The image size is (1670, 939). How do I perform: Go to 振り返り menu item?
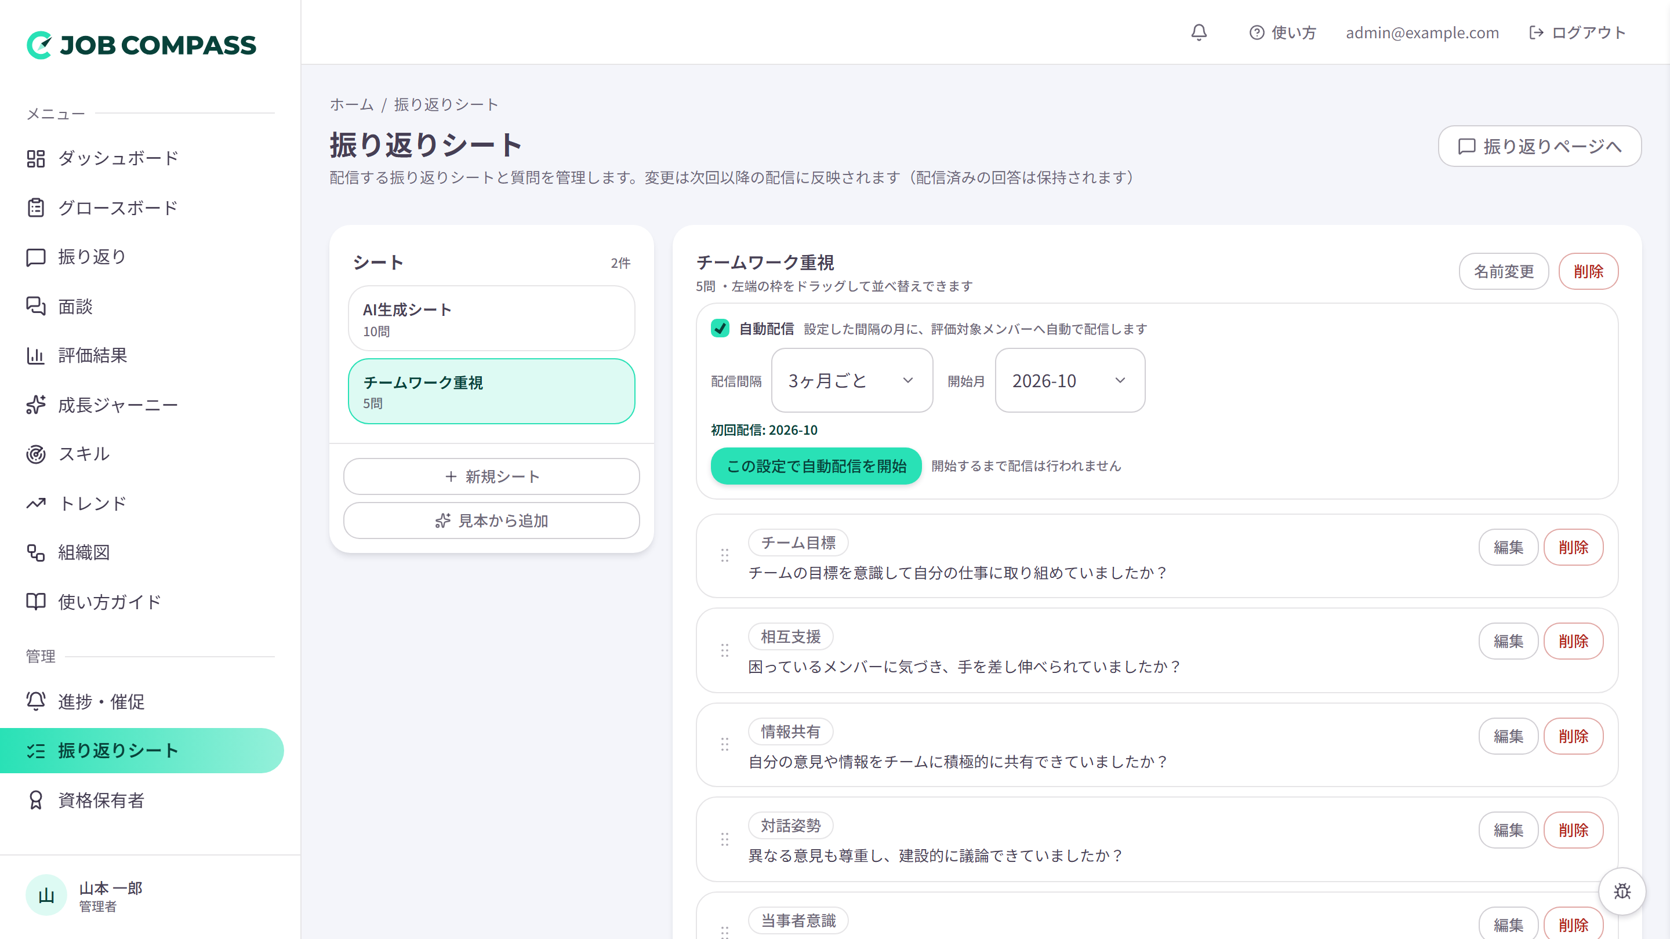(x=142, y=257)
